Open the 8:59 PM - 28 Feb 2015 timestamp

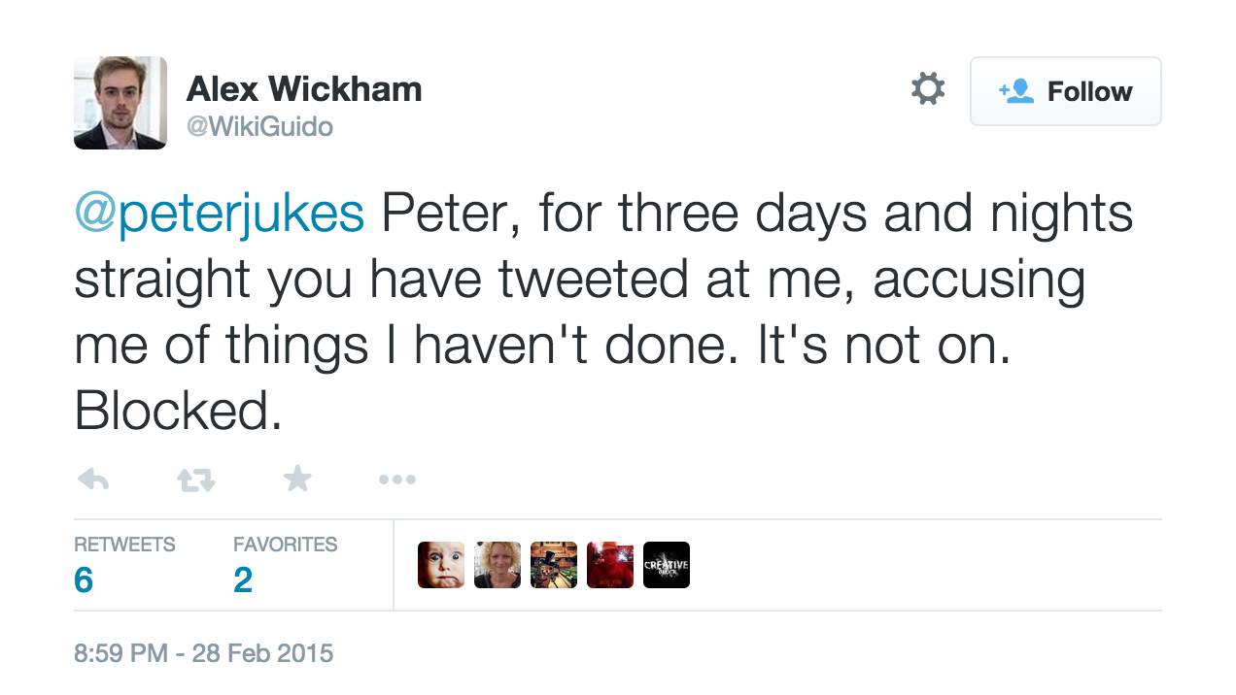click(203, 653)
